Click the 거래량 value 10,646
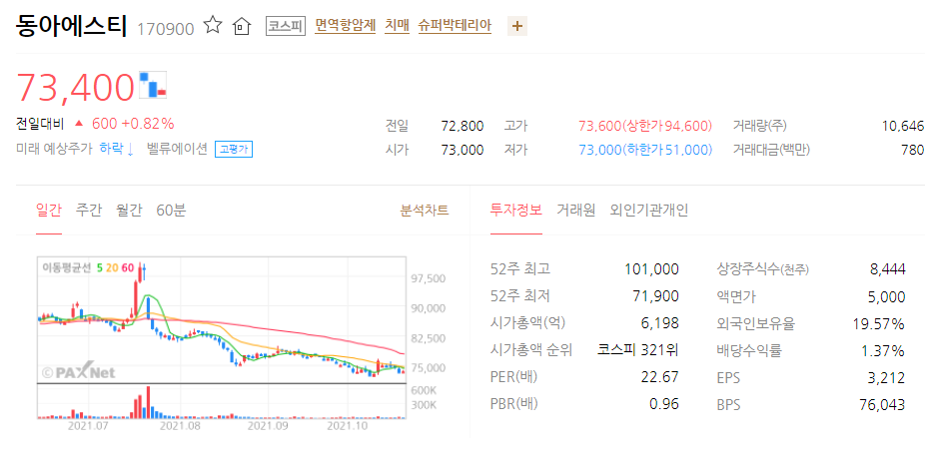 (902, 126)
